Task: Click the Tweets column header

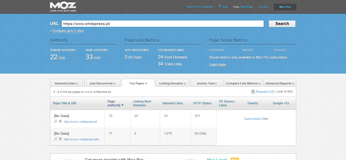Action: click(253, 103)
